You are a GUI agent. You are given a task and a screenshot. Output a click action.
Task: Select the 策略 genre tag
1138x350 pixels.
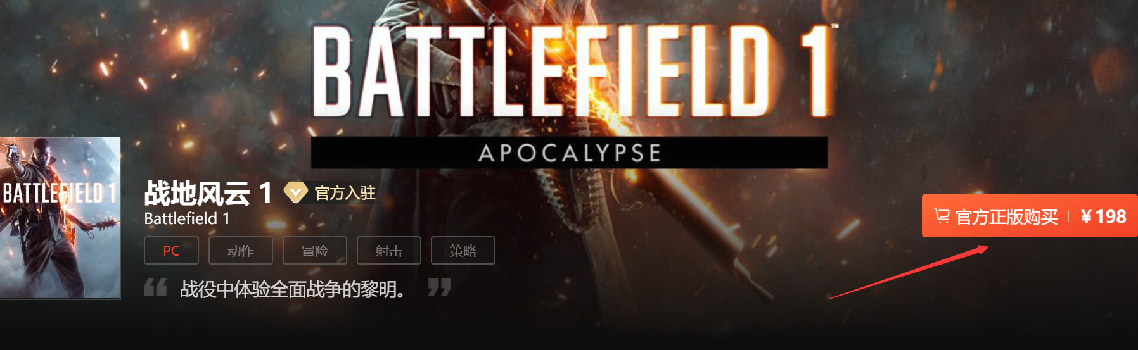463,251
